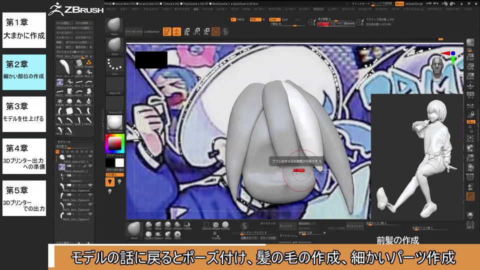480x270 pixels.
Task: Toggle visibility eye of PM3D_Sphere3D2_1 subtool
Action: coord(90,156)
